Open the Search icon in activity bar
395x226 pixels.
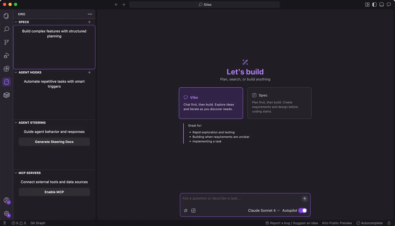tap(6, 29)
